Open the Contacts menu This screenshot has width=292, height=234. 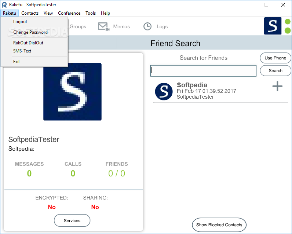click(x=30, y=13)
